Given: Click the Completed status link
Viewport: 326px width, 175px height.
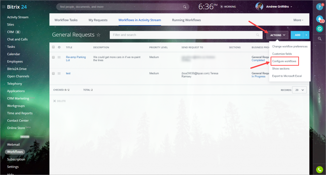Looking at the screenshot, I should [x=258, y=60].
